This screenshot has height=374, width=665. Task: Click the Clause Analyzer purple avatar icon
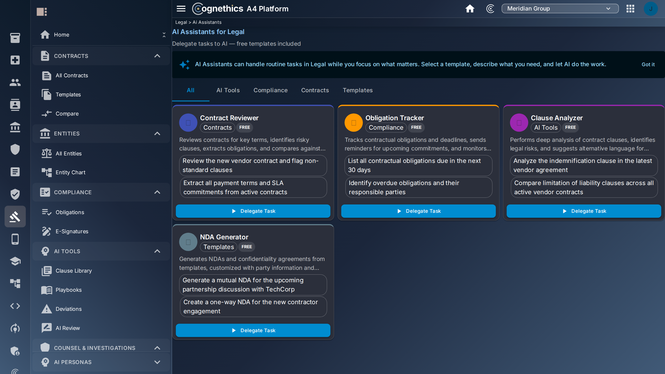(x=519, y=122)
